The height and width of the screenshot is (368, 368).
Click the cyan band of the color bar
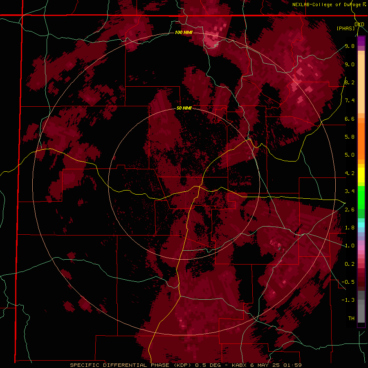pyautogui.click(x=361, y=225)
